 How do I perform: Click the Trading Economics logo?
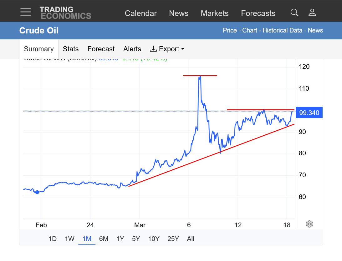pos(65,13)
